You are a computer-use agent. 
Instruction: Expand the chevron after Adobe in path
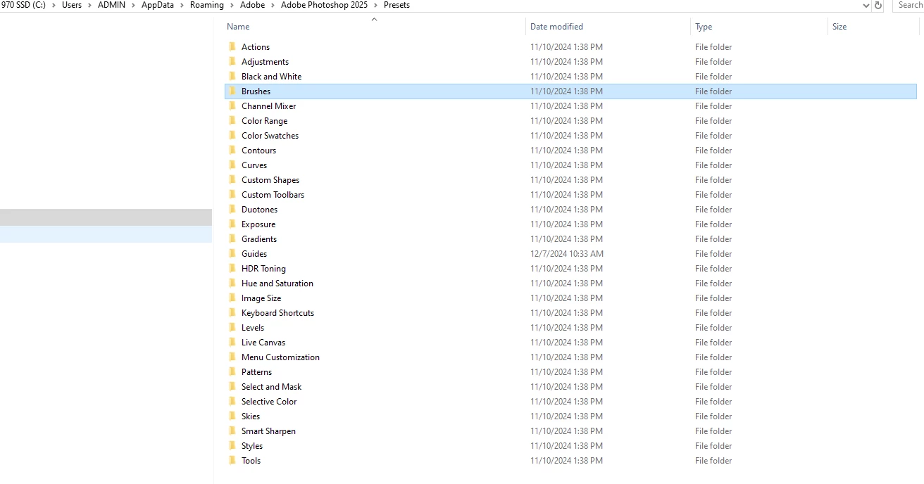coord(273,5)
